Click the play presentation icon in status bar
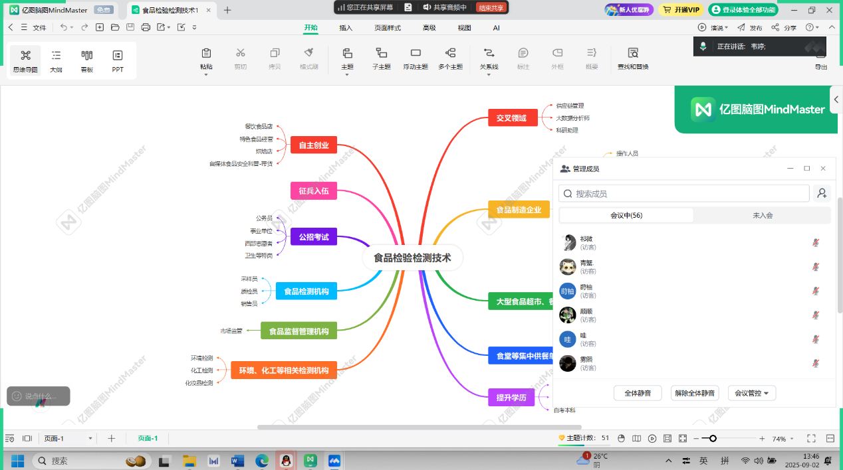 coord(652,439)
